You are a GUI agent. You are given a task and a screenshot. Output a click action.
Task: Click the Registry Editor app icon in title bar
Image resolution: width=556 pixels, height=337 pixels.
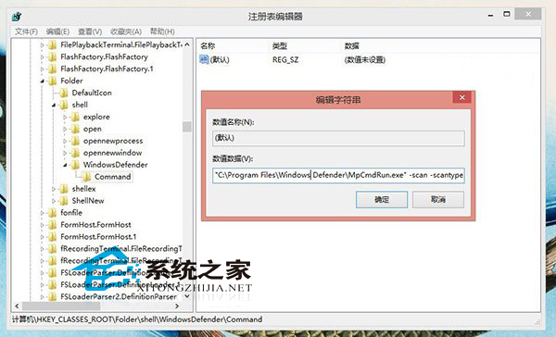[17, 17]
